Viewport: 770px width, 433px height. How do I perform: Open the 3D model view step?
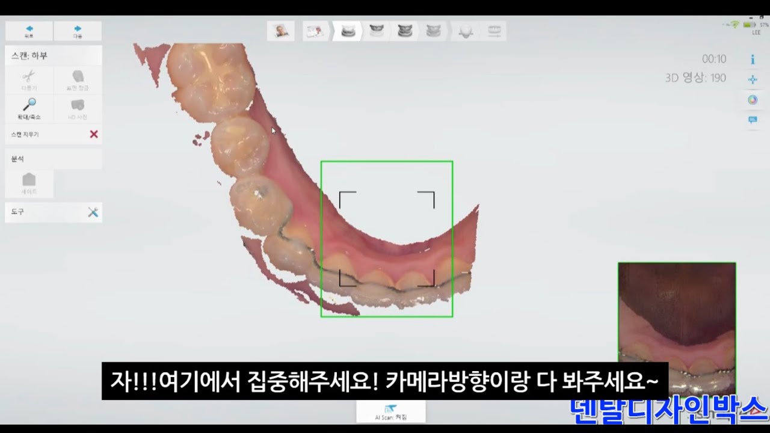(465, 31)
